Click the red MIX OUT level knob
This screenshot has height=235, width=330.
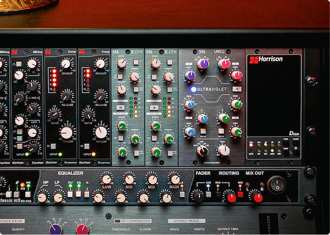pyautogui.click(x=257, y=197)
